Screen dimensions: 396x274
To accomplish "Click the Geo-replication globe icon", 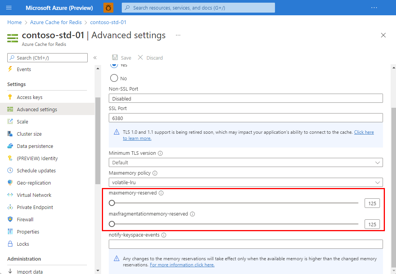I will (11, 183).
